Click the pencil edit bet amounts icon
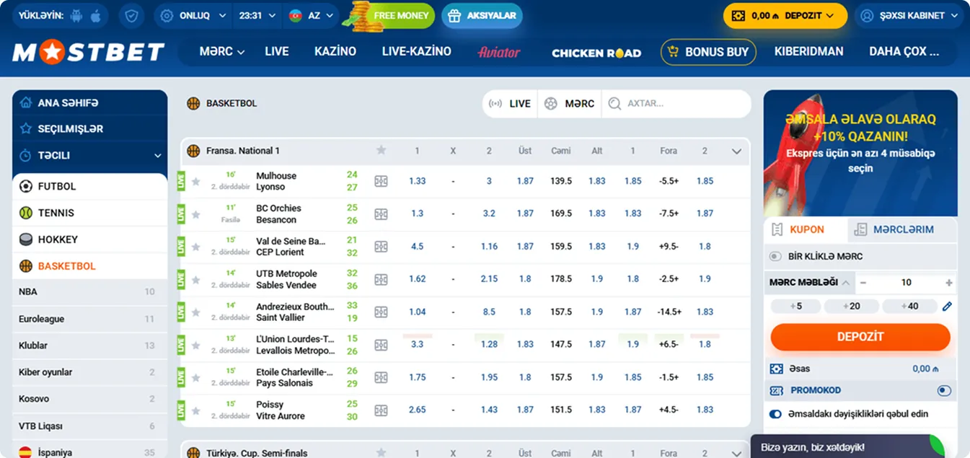The image size is (970, 458). click(x=947, y=307)
